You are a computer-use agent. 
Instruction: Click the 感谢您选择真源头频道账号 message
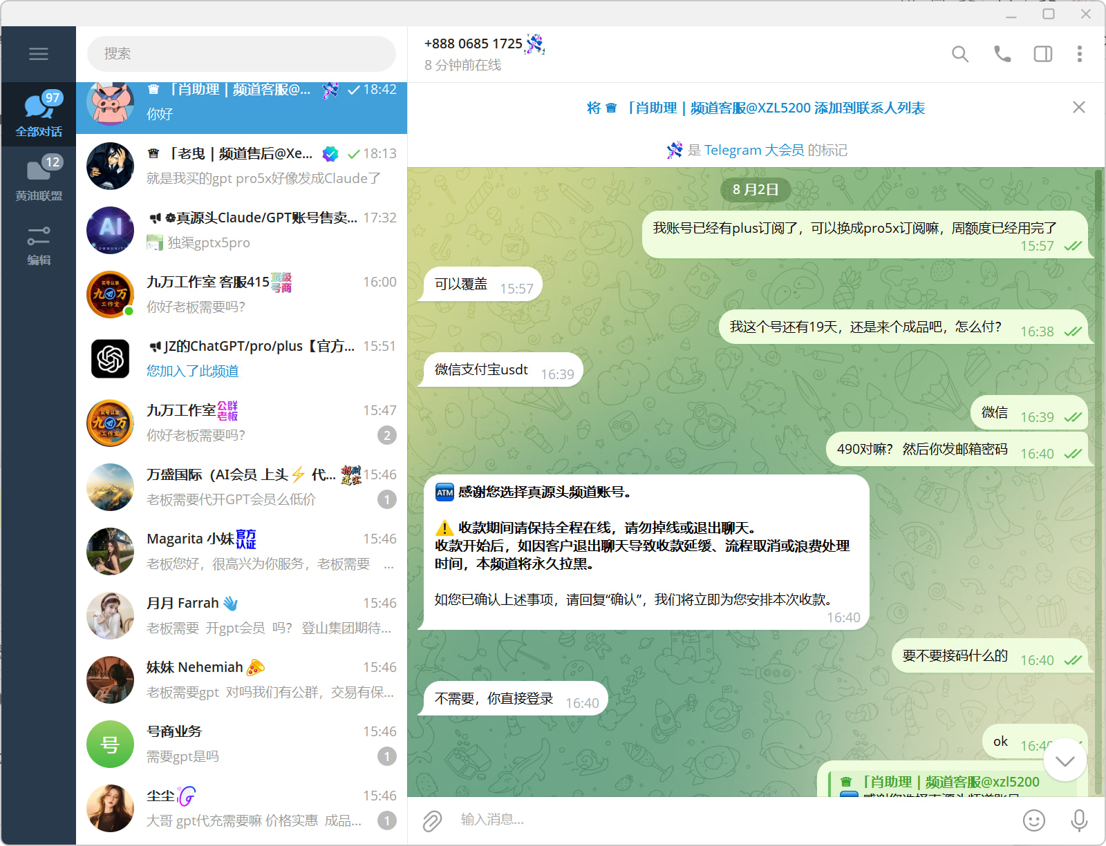click(644, 552)
